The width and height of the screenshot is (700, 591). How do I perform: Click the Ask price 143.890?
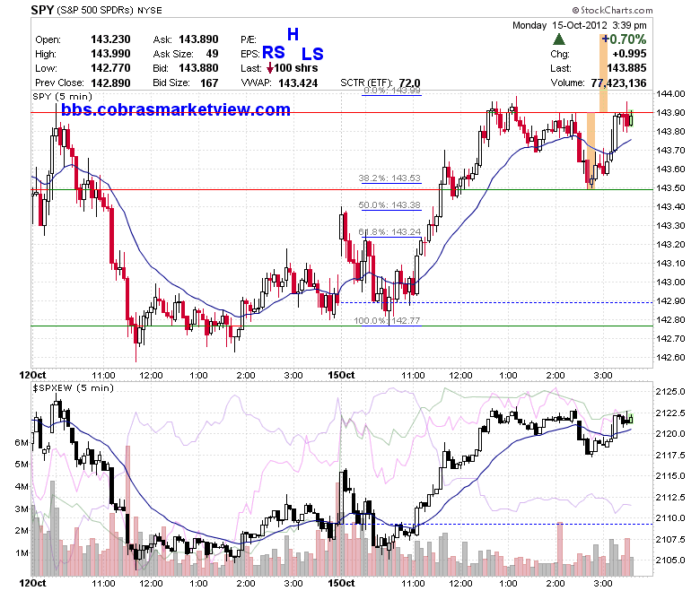coord(198,39)
